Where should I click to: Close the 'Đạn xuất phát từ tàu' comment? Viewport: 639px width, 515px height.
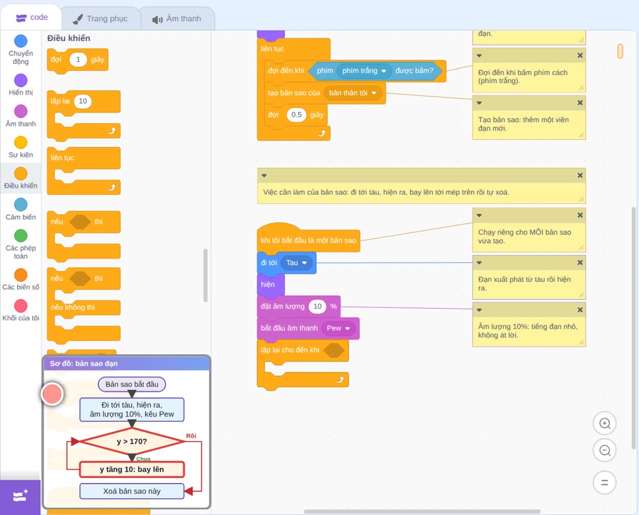pyautogui.click(x=580, y=263)
